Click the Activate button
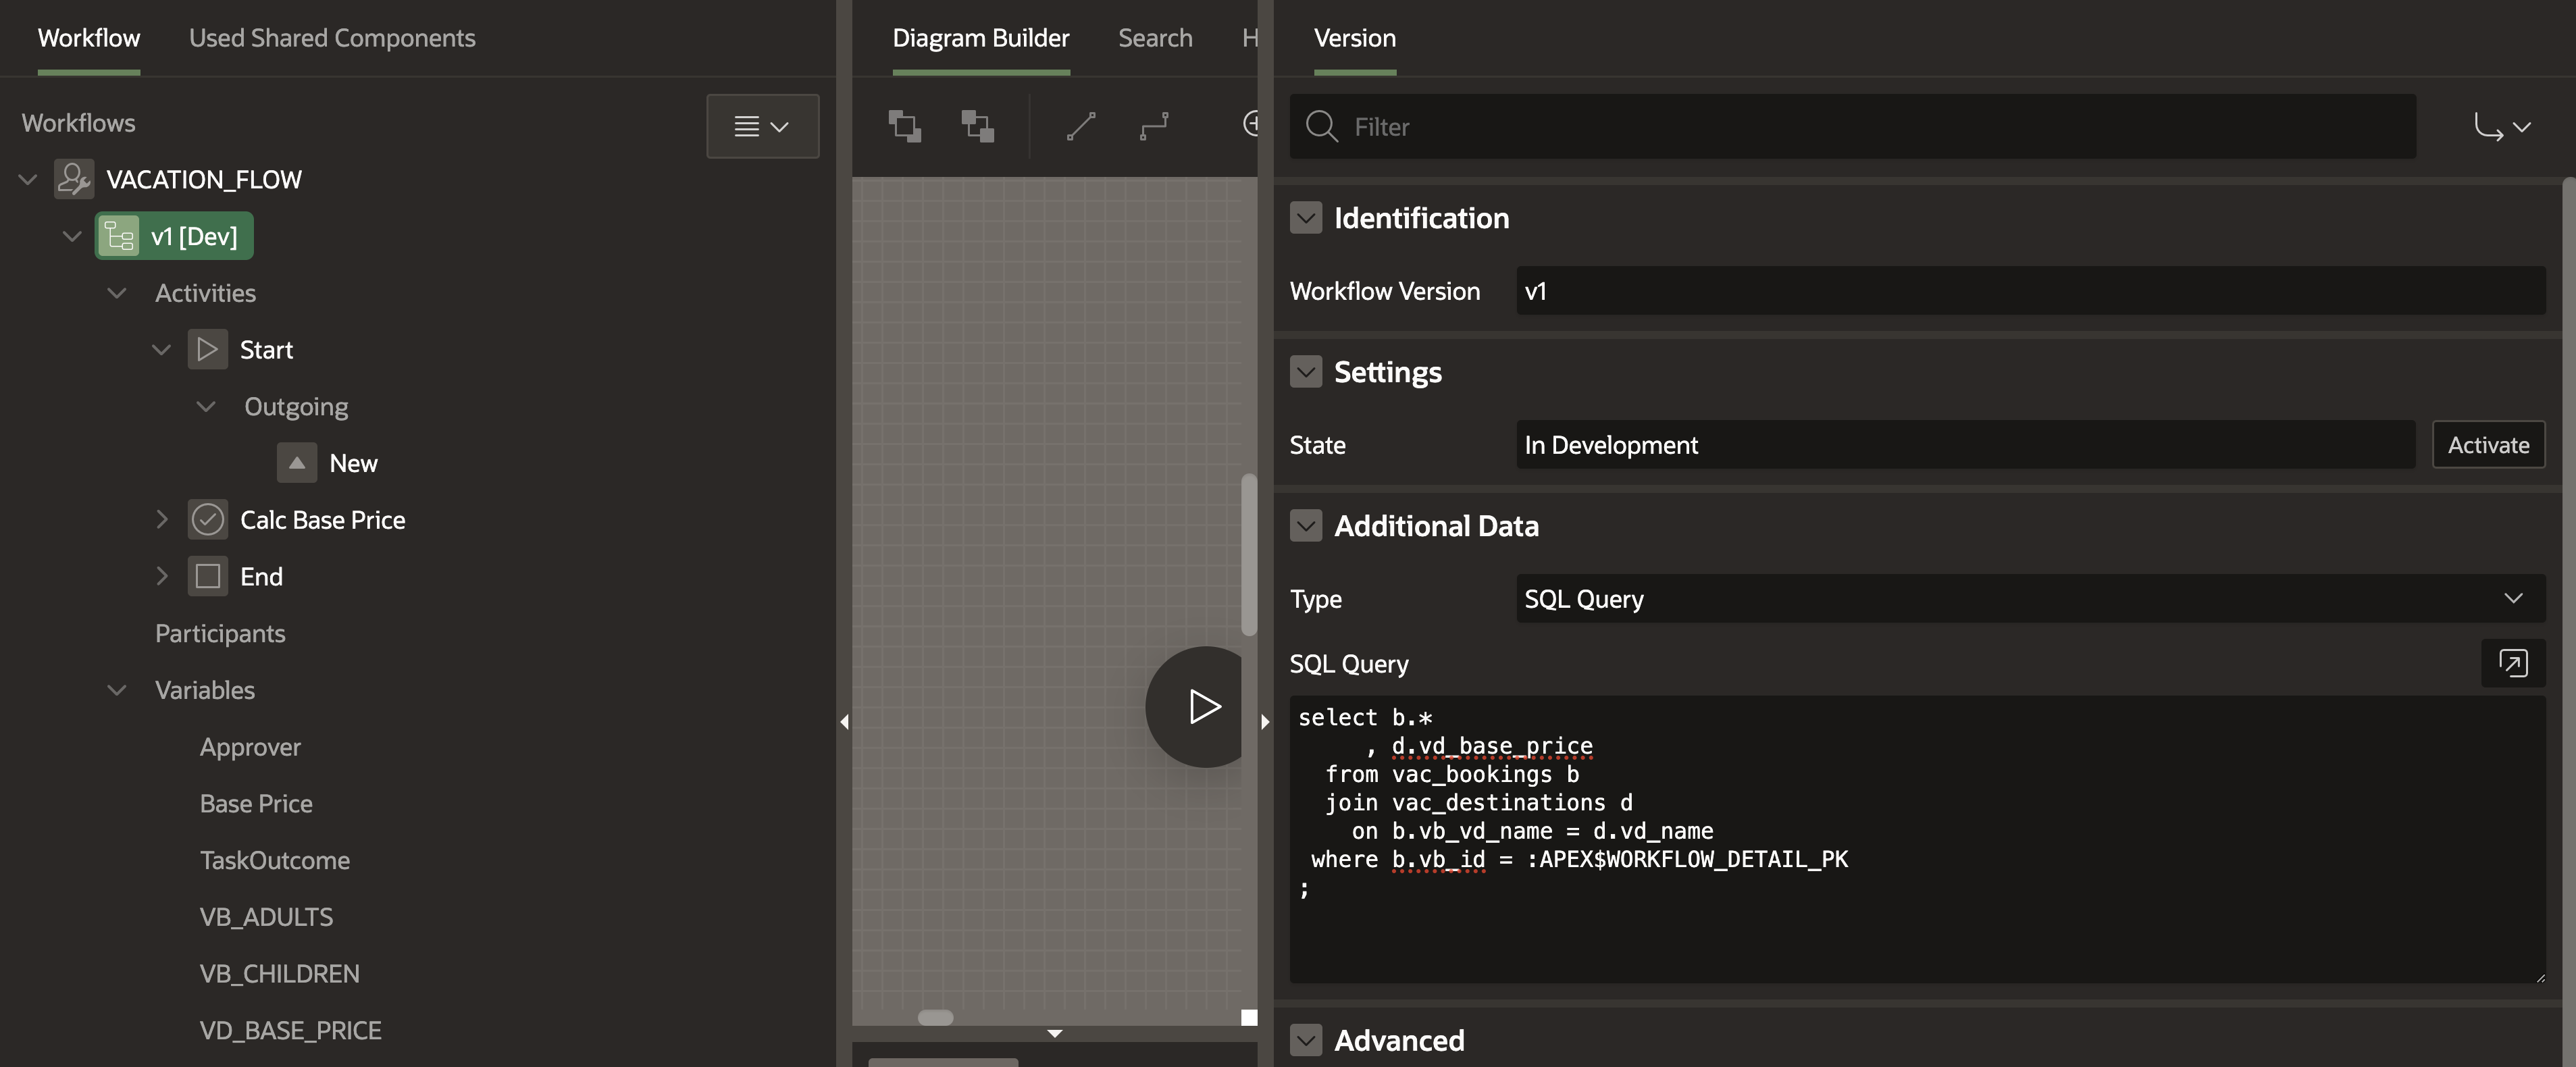This screenshot has width=2576, height=1067. point(2488,445)
